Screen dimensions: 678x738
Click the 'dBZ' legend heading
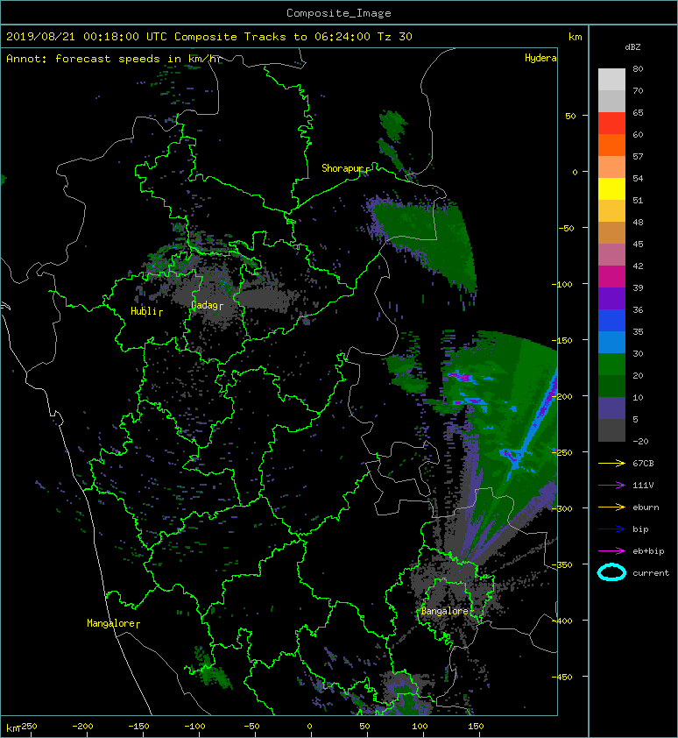click(x=632, y=47)
